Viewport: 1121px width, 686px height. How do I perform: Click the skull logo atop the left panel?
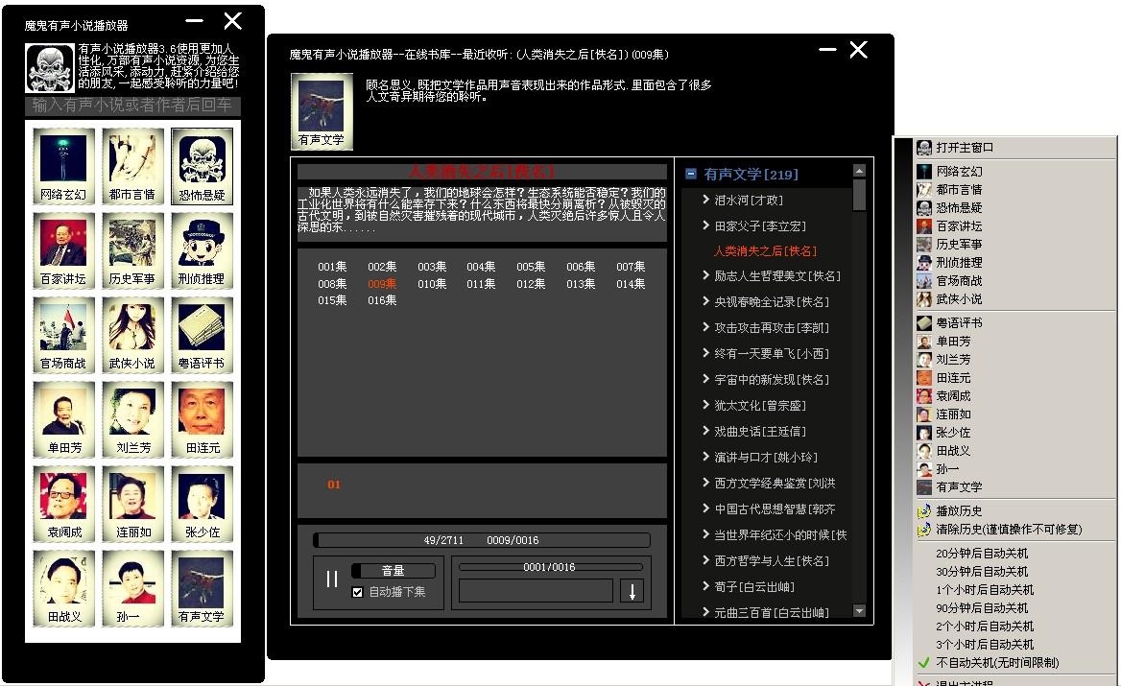50,68
